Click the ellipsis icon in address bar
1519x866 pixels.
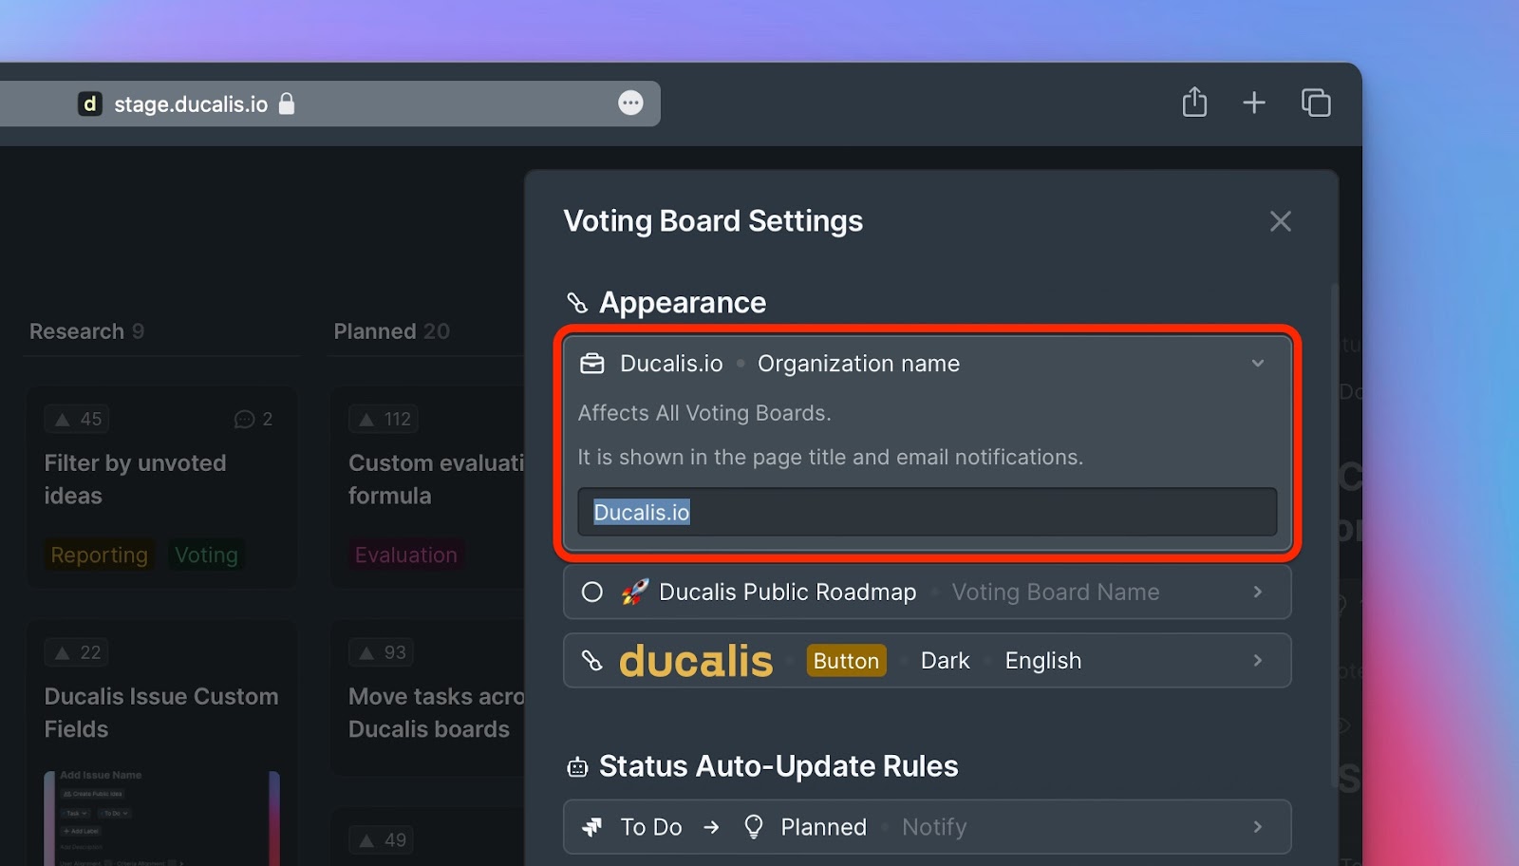point(630,103)
